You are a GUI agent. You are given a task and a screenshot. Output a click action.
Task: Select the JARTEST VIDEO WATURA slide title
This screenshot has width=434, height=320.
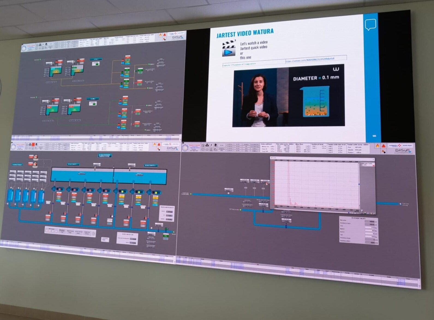point(245,33)
